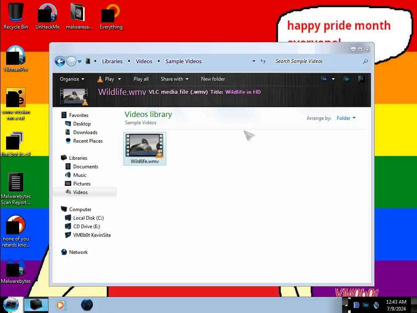Screen dimensions: 417x313
Task: Open Malwarebytes desktop icon
Action: click(x=16, y=271)
